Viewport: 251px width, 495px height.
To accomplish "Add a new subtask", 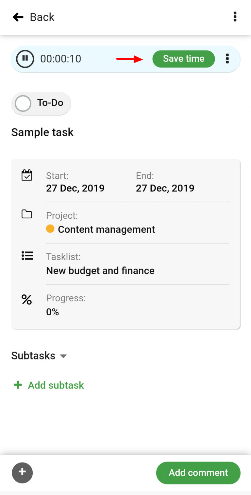I will click(56, 385).
